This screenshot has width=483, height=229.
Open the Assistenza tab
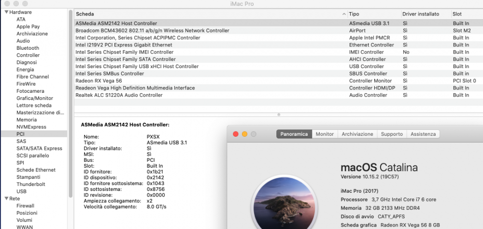(x=423, y=134)
